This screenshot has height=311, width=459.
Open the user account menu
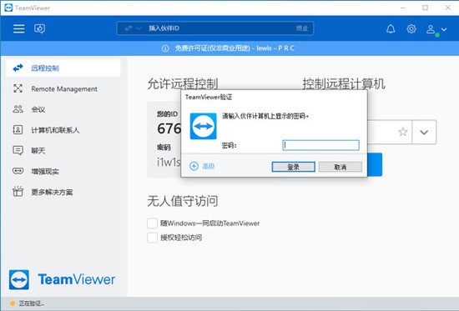(436, 29)
